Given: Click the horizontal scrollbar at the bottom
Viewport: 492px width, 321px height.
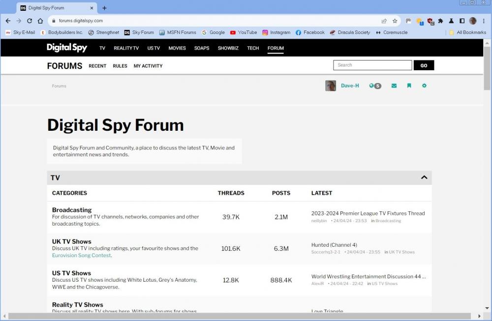Looking at the screenshot, I should point(241,316).
